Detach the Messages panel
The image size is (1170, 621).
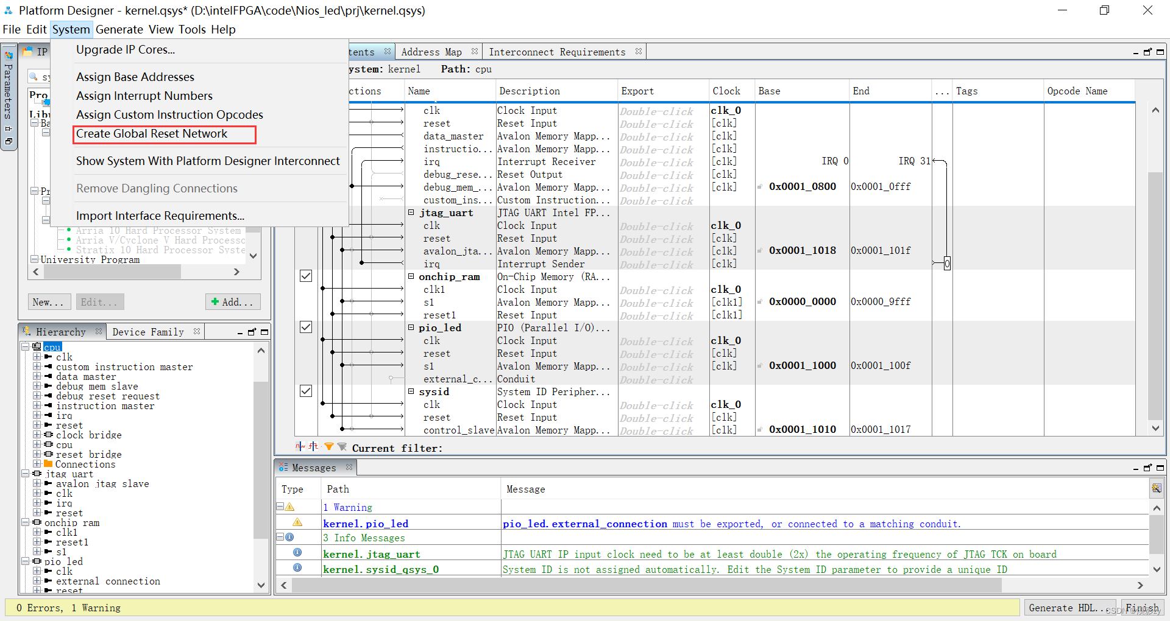[1147, 468]
